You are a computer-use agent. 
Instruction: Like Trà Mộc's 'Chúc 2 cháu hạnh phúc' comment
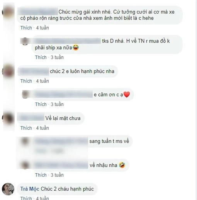click(x=26, y=198)
